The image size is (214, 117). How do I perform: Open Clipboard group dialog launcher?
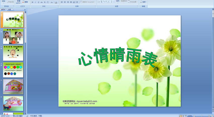click(14, 6)
